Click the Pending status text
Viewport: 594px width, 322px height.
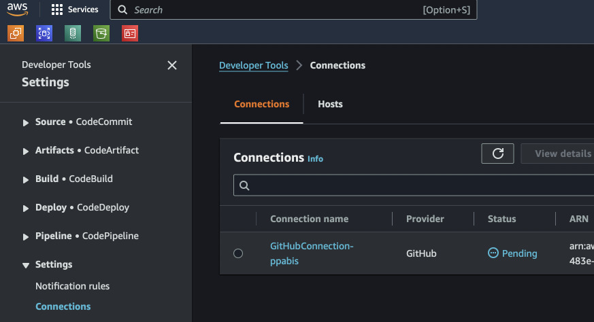pos(519,253)
